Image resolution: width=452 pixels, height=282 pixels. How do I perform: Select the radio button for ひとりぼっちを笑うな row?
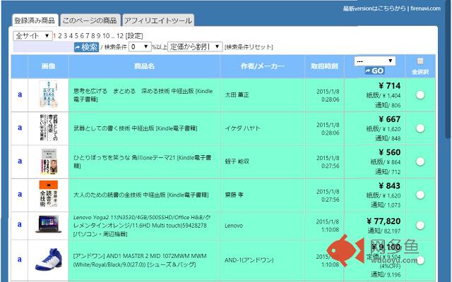(x=420, y=161)
